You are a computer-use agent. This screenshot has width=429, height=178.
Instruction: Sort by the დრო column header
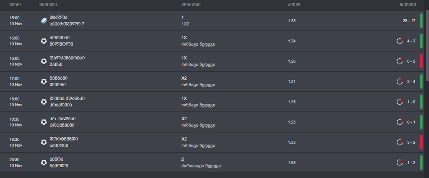pyautogui.click(x=15, y=5)
